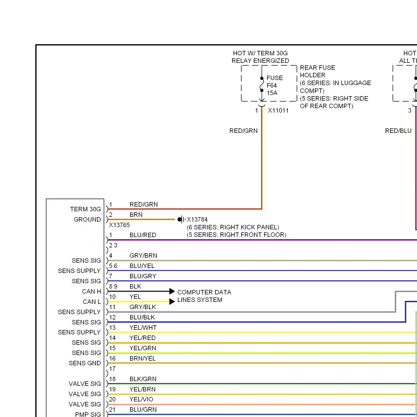417x417 pixels.
Task: Click the '2 3' pin numbers
Action: point(113,245)
